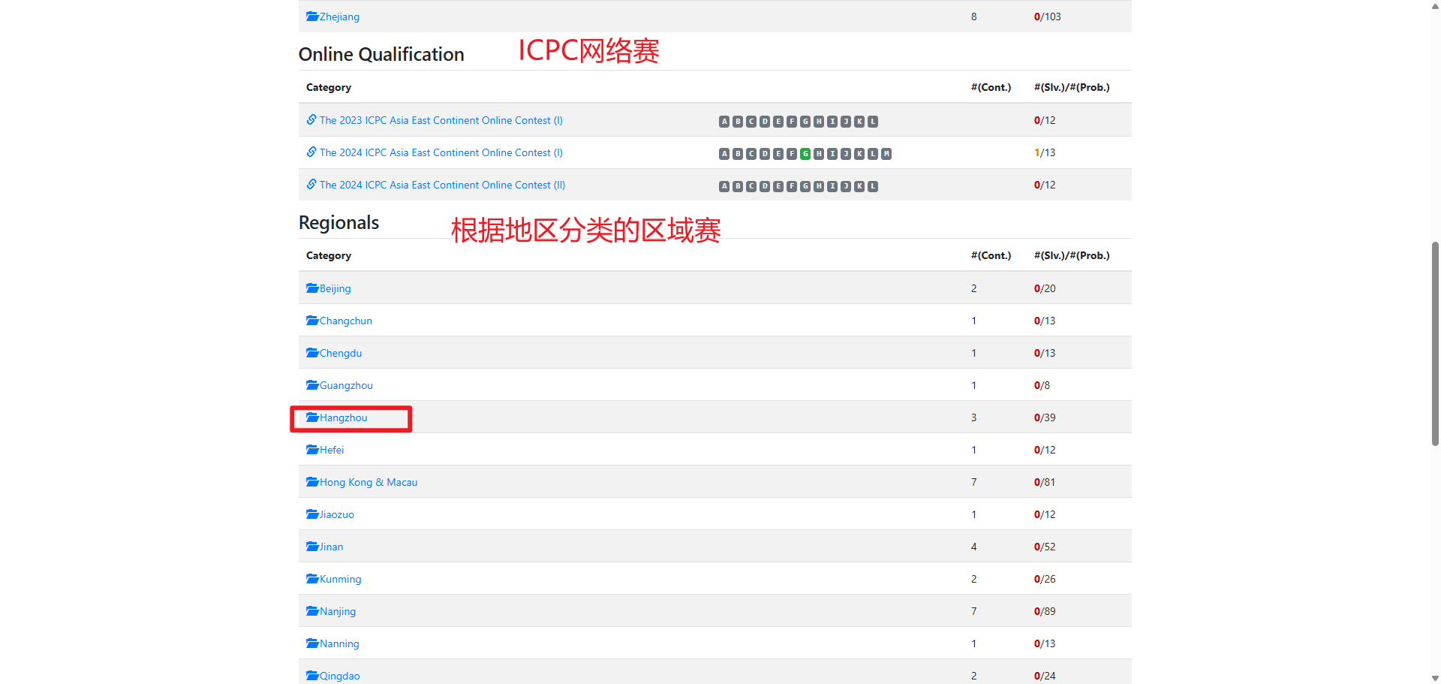The height and width of the screenshot is (684, 1441).
Task: Open the Guangzhou regional link
Action: 345,385
